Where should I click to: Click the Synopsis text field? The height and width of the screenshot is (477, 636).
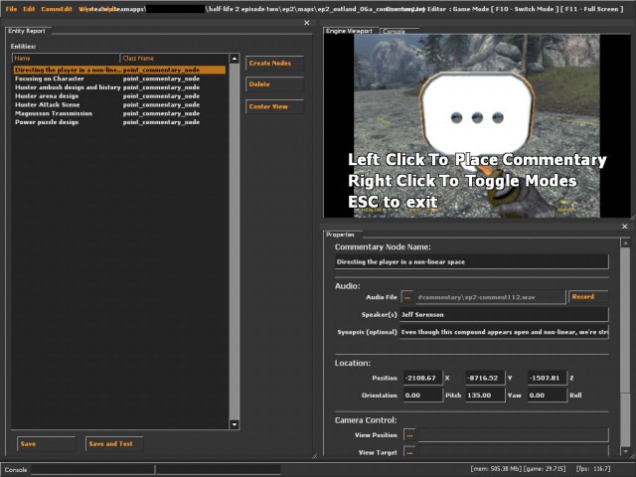[504, 332]
